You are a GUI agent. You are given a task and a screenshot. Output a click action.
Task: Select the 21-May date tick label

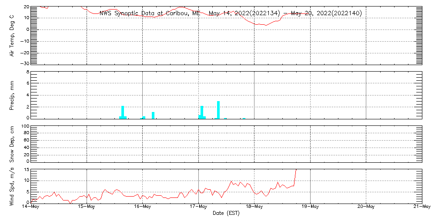point(421,207)
